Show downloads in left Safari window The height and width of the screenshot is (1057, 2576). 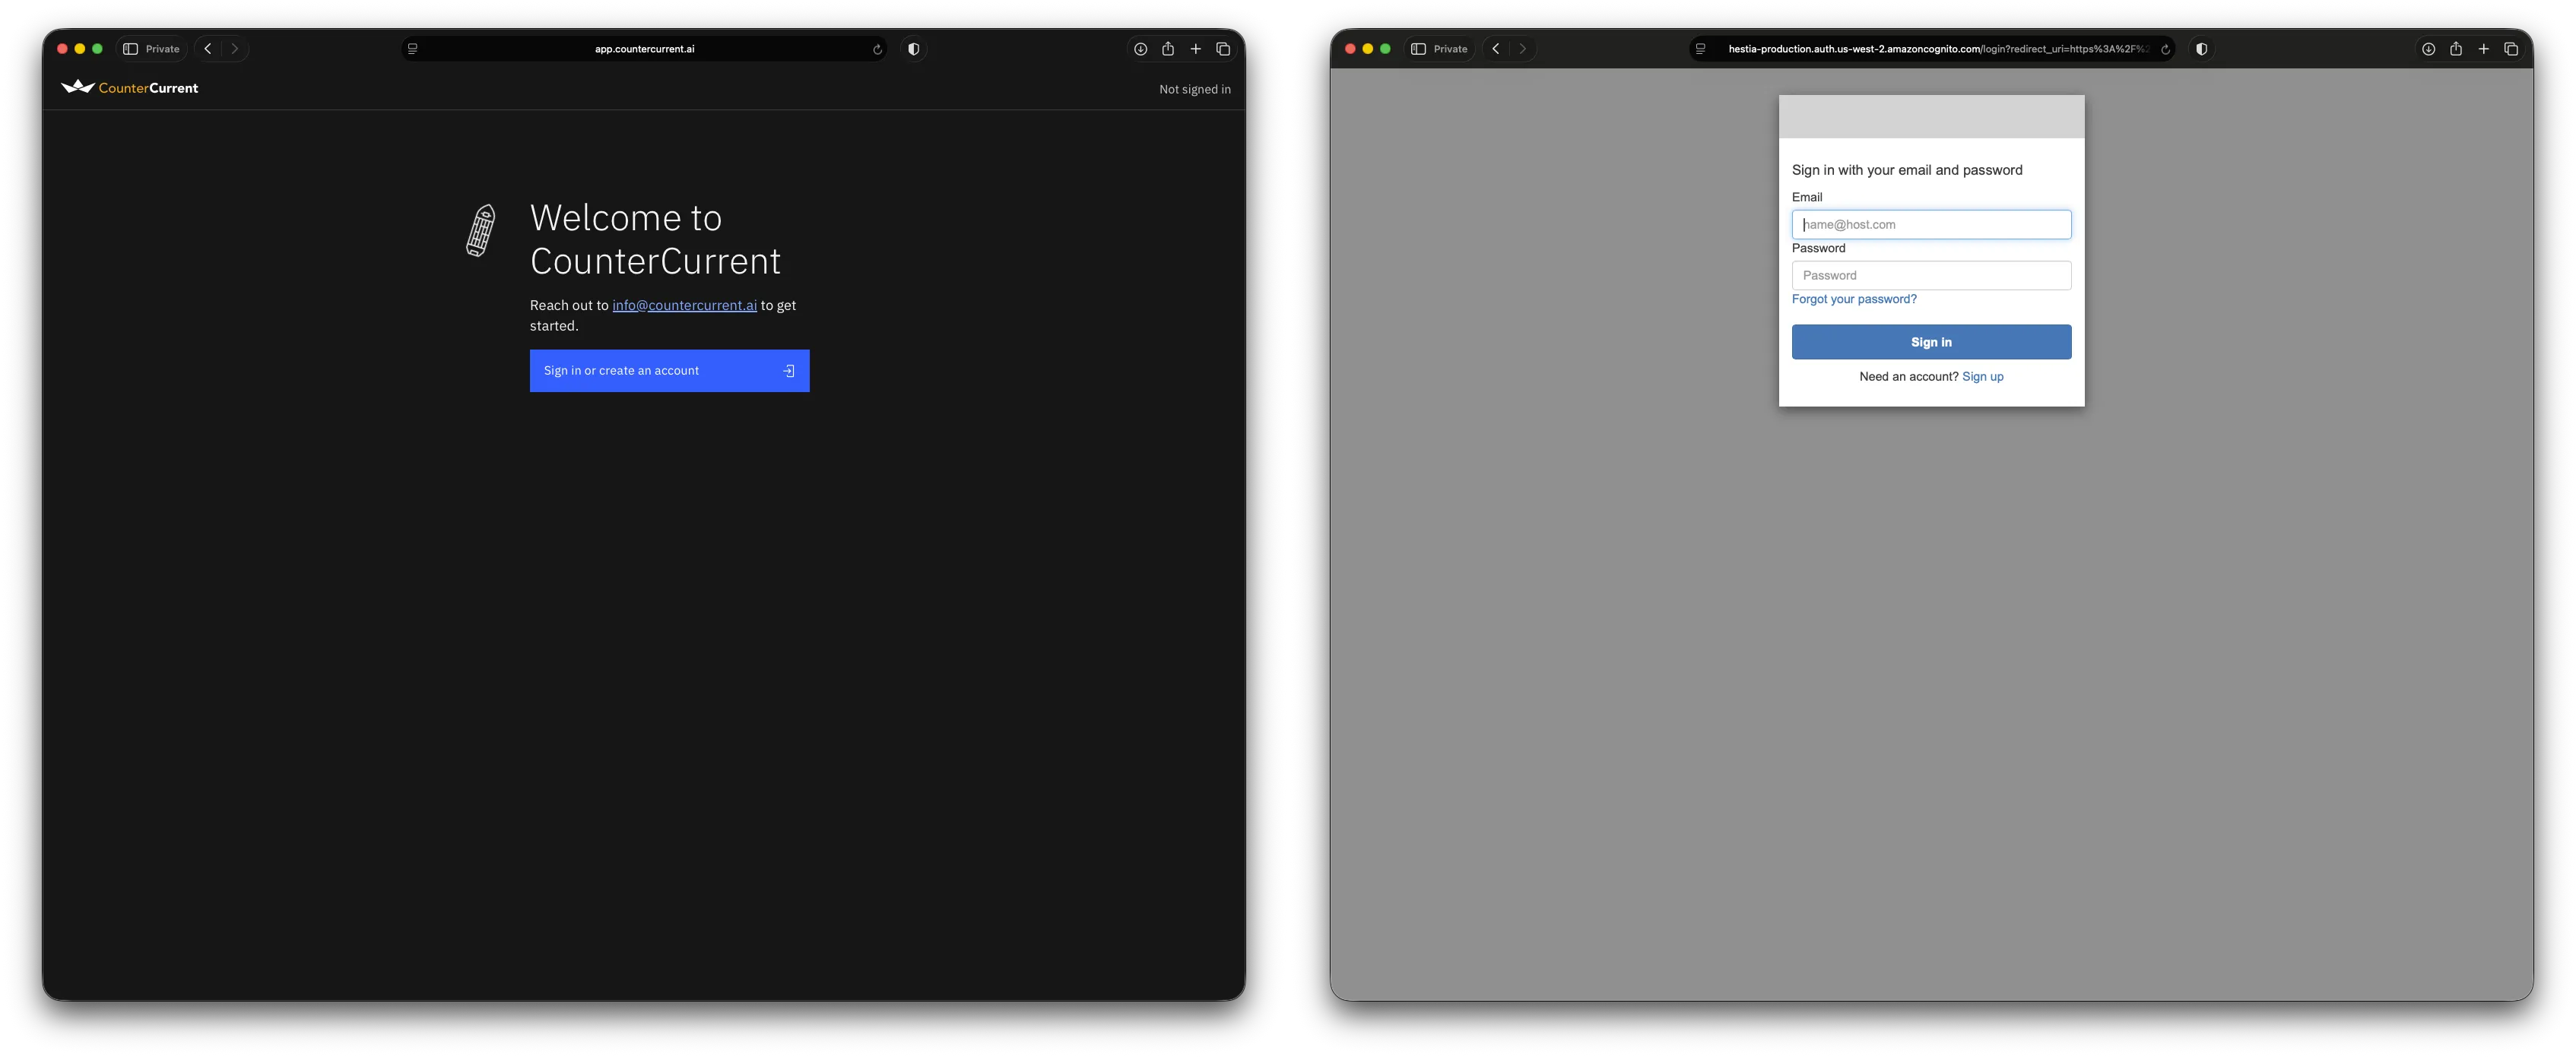tap(1140, 49)
